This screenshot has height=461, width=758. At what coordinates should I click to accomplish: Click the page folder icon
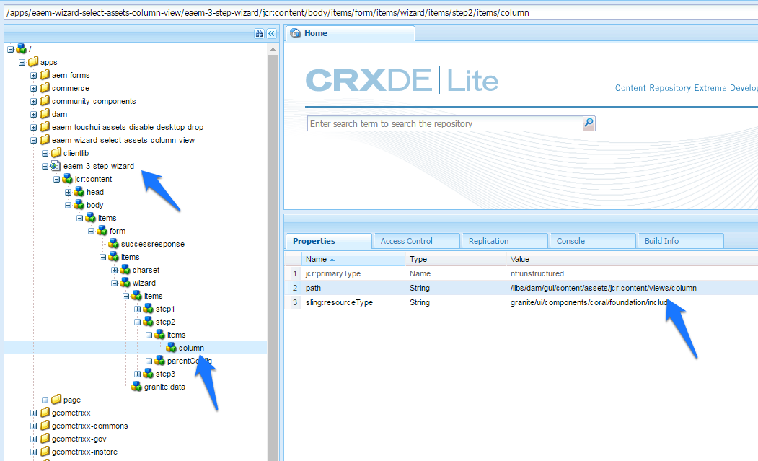[56, 400]
